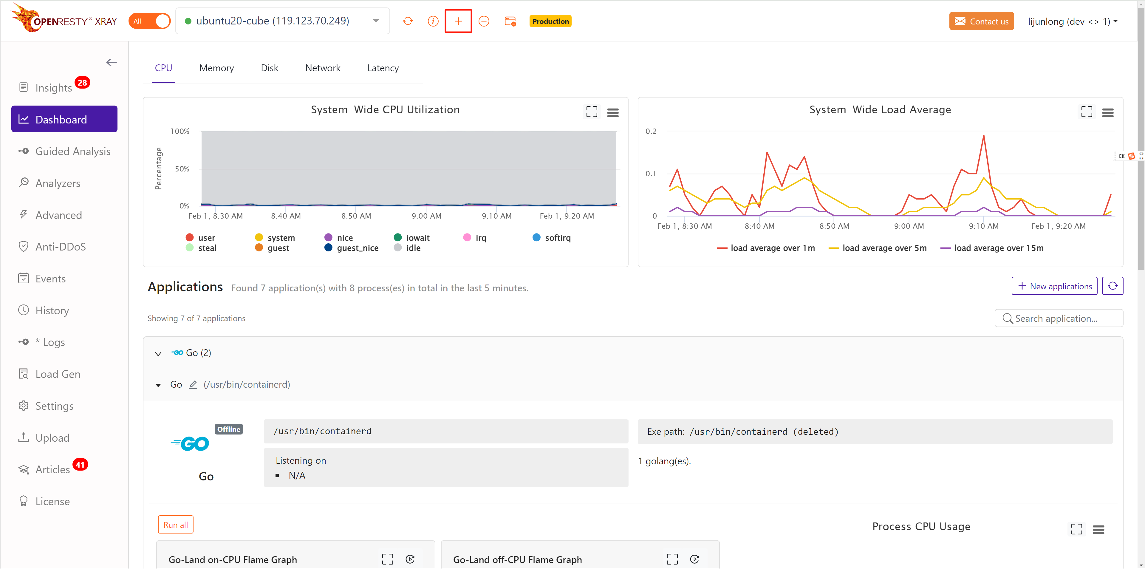The width and height of the screenshot is (1145, 569).
Task: Open the ubuntu20-cube machine dropdown
Action: (x=283, y=21)
